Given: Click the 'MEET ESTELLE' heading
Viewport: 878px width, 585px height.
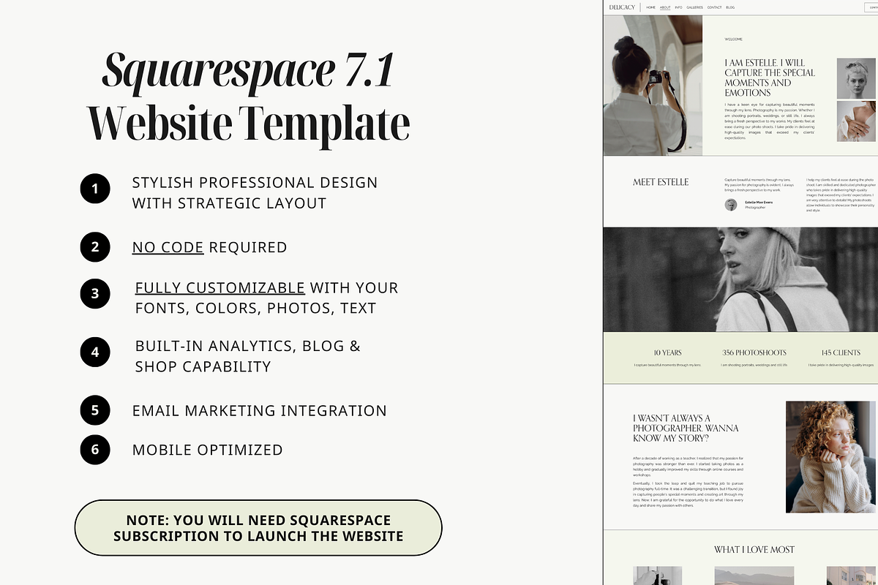Looking at the screenshot, I should [x=661, y=182].
